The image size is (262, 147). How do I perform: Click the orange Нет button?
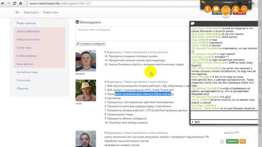242,141
